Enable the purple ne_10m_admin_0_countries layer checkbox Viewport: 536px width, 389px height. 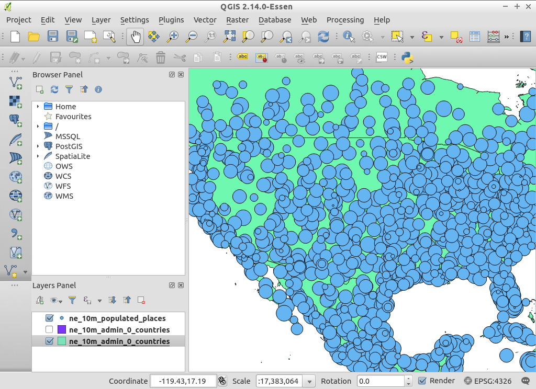pos(49,329)
